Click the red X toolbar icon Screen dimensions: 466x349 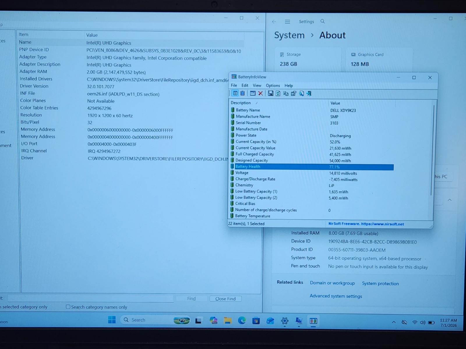[x=260, y=93]
